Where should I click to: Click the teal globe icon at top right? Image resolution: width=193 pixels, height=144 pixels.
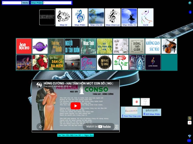pos(190,3)
